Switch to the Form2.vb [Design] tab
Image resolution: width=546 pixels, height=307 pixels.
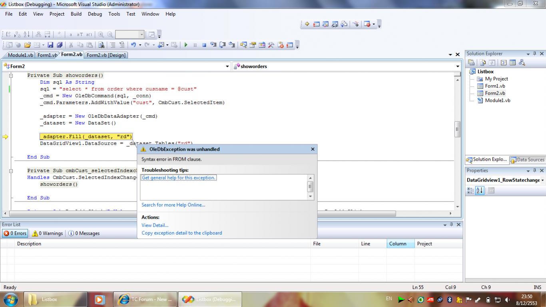pyautogui.click(x=106, y=55)
